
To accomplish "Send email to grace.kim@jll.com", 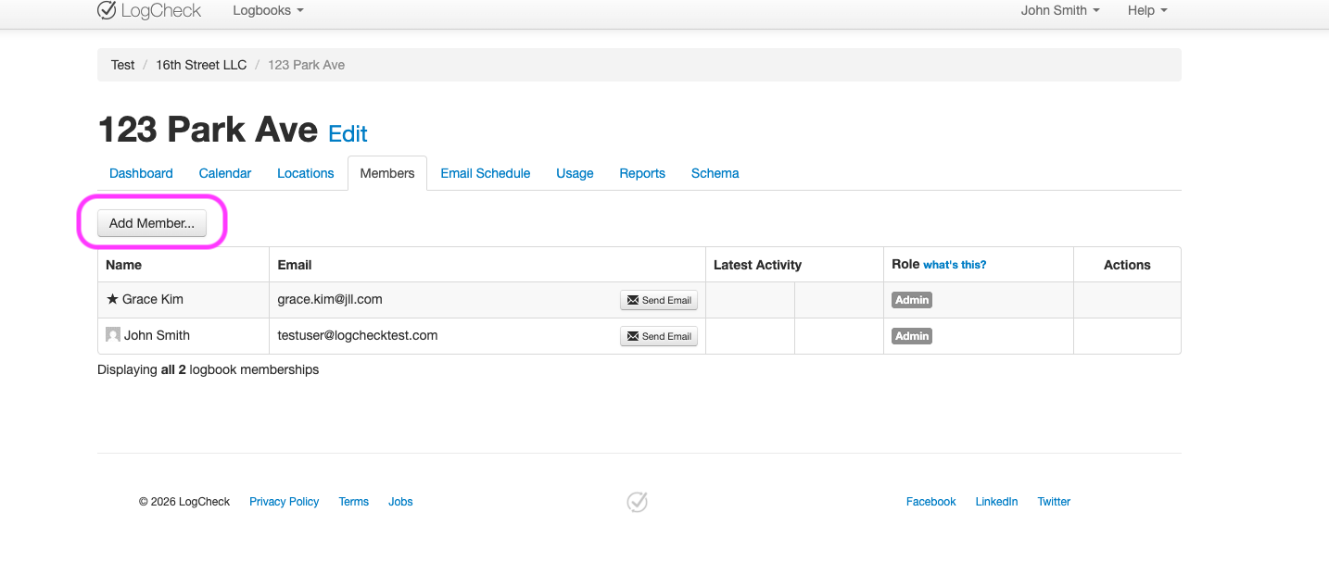I will click(659, 300).
